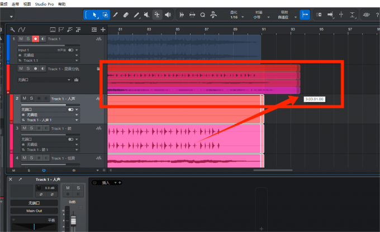Toggle the blue Snap button

305,14
